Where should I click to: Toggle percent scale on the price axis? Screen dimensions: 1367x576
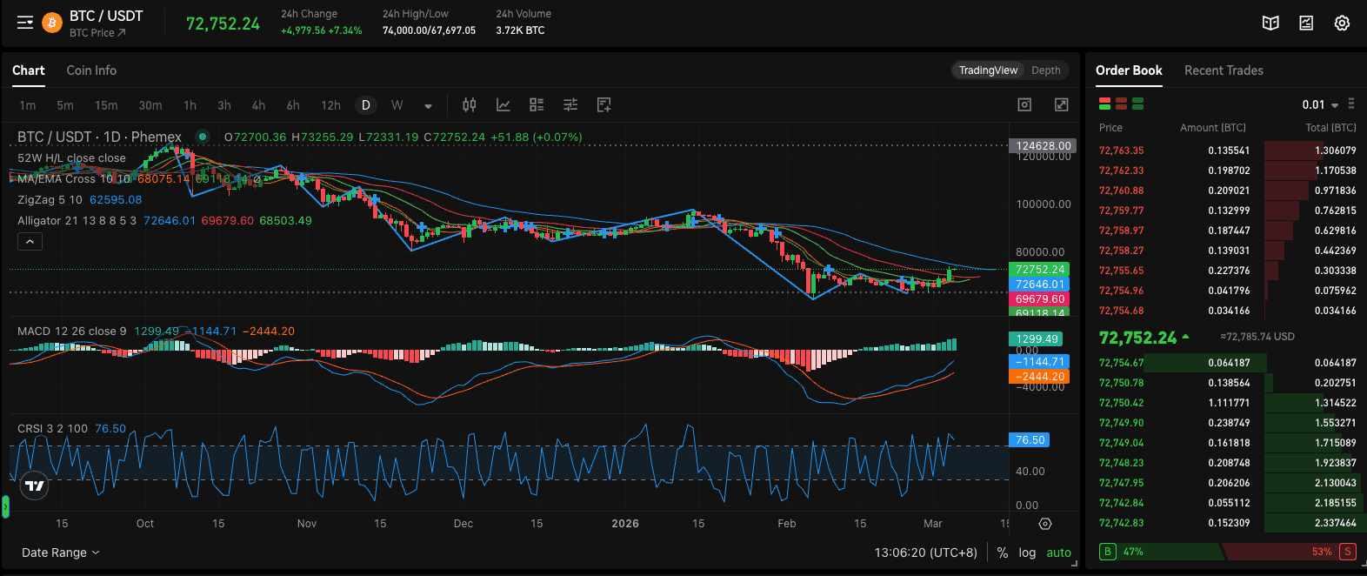[x=1003, y=553]
